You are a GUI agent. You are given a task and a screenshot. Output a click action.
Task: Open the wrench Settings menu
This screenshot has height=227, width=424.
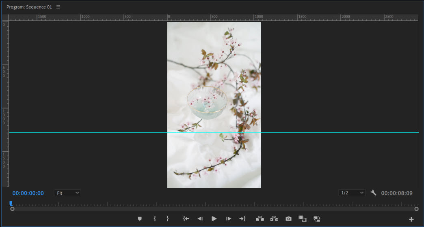(373, 193)
